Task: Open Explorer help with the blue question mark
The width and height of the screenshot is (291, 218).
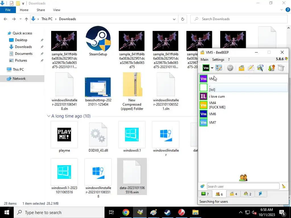Action: click(x=288, y=10)
